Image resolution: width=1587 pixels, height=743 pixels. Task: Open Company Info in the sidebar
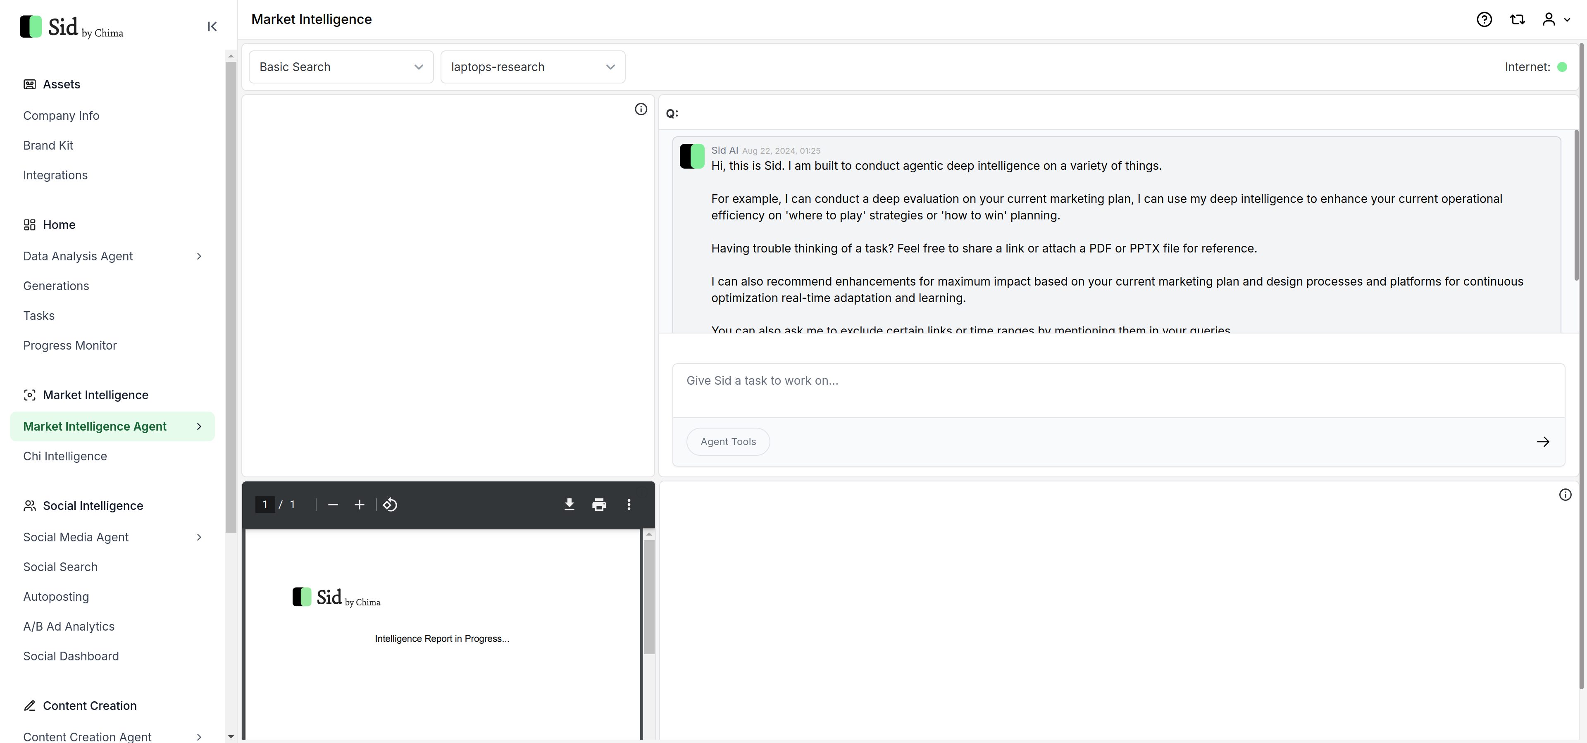(x=61, y=116)
